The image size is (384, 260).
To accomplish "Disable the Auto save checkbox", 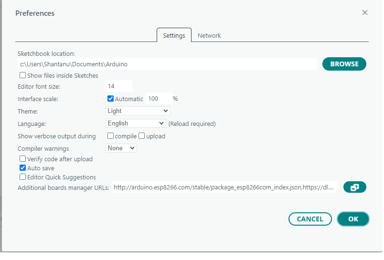I will coord(22,168).
